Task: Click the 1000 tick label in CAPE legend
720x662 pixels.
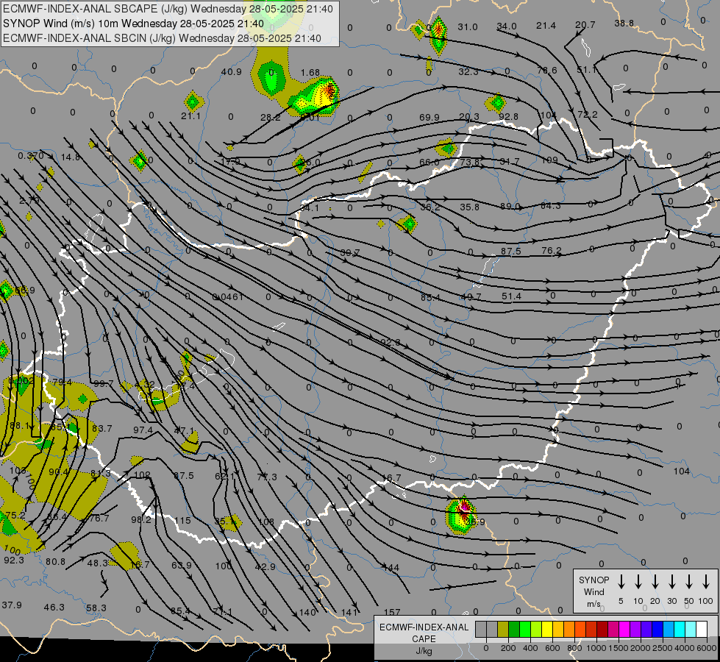Action: 596,648
